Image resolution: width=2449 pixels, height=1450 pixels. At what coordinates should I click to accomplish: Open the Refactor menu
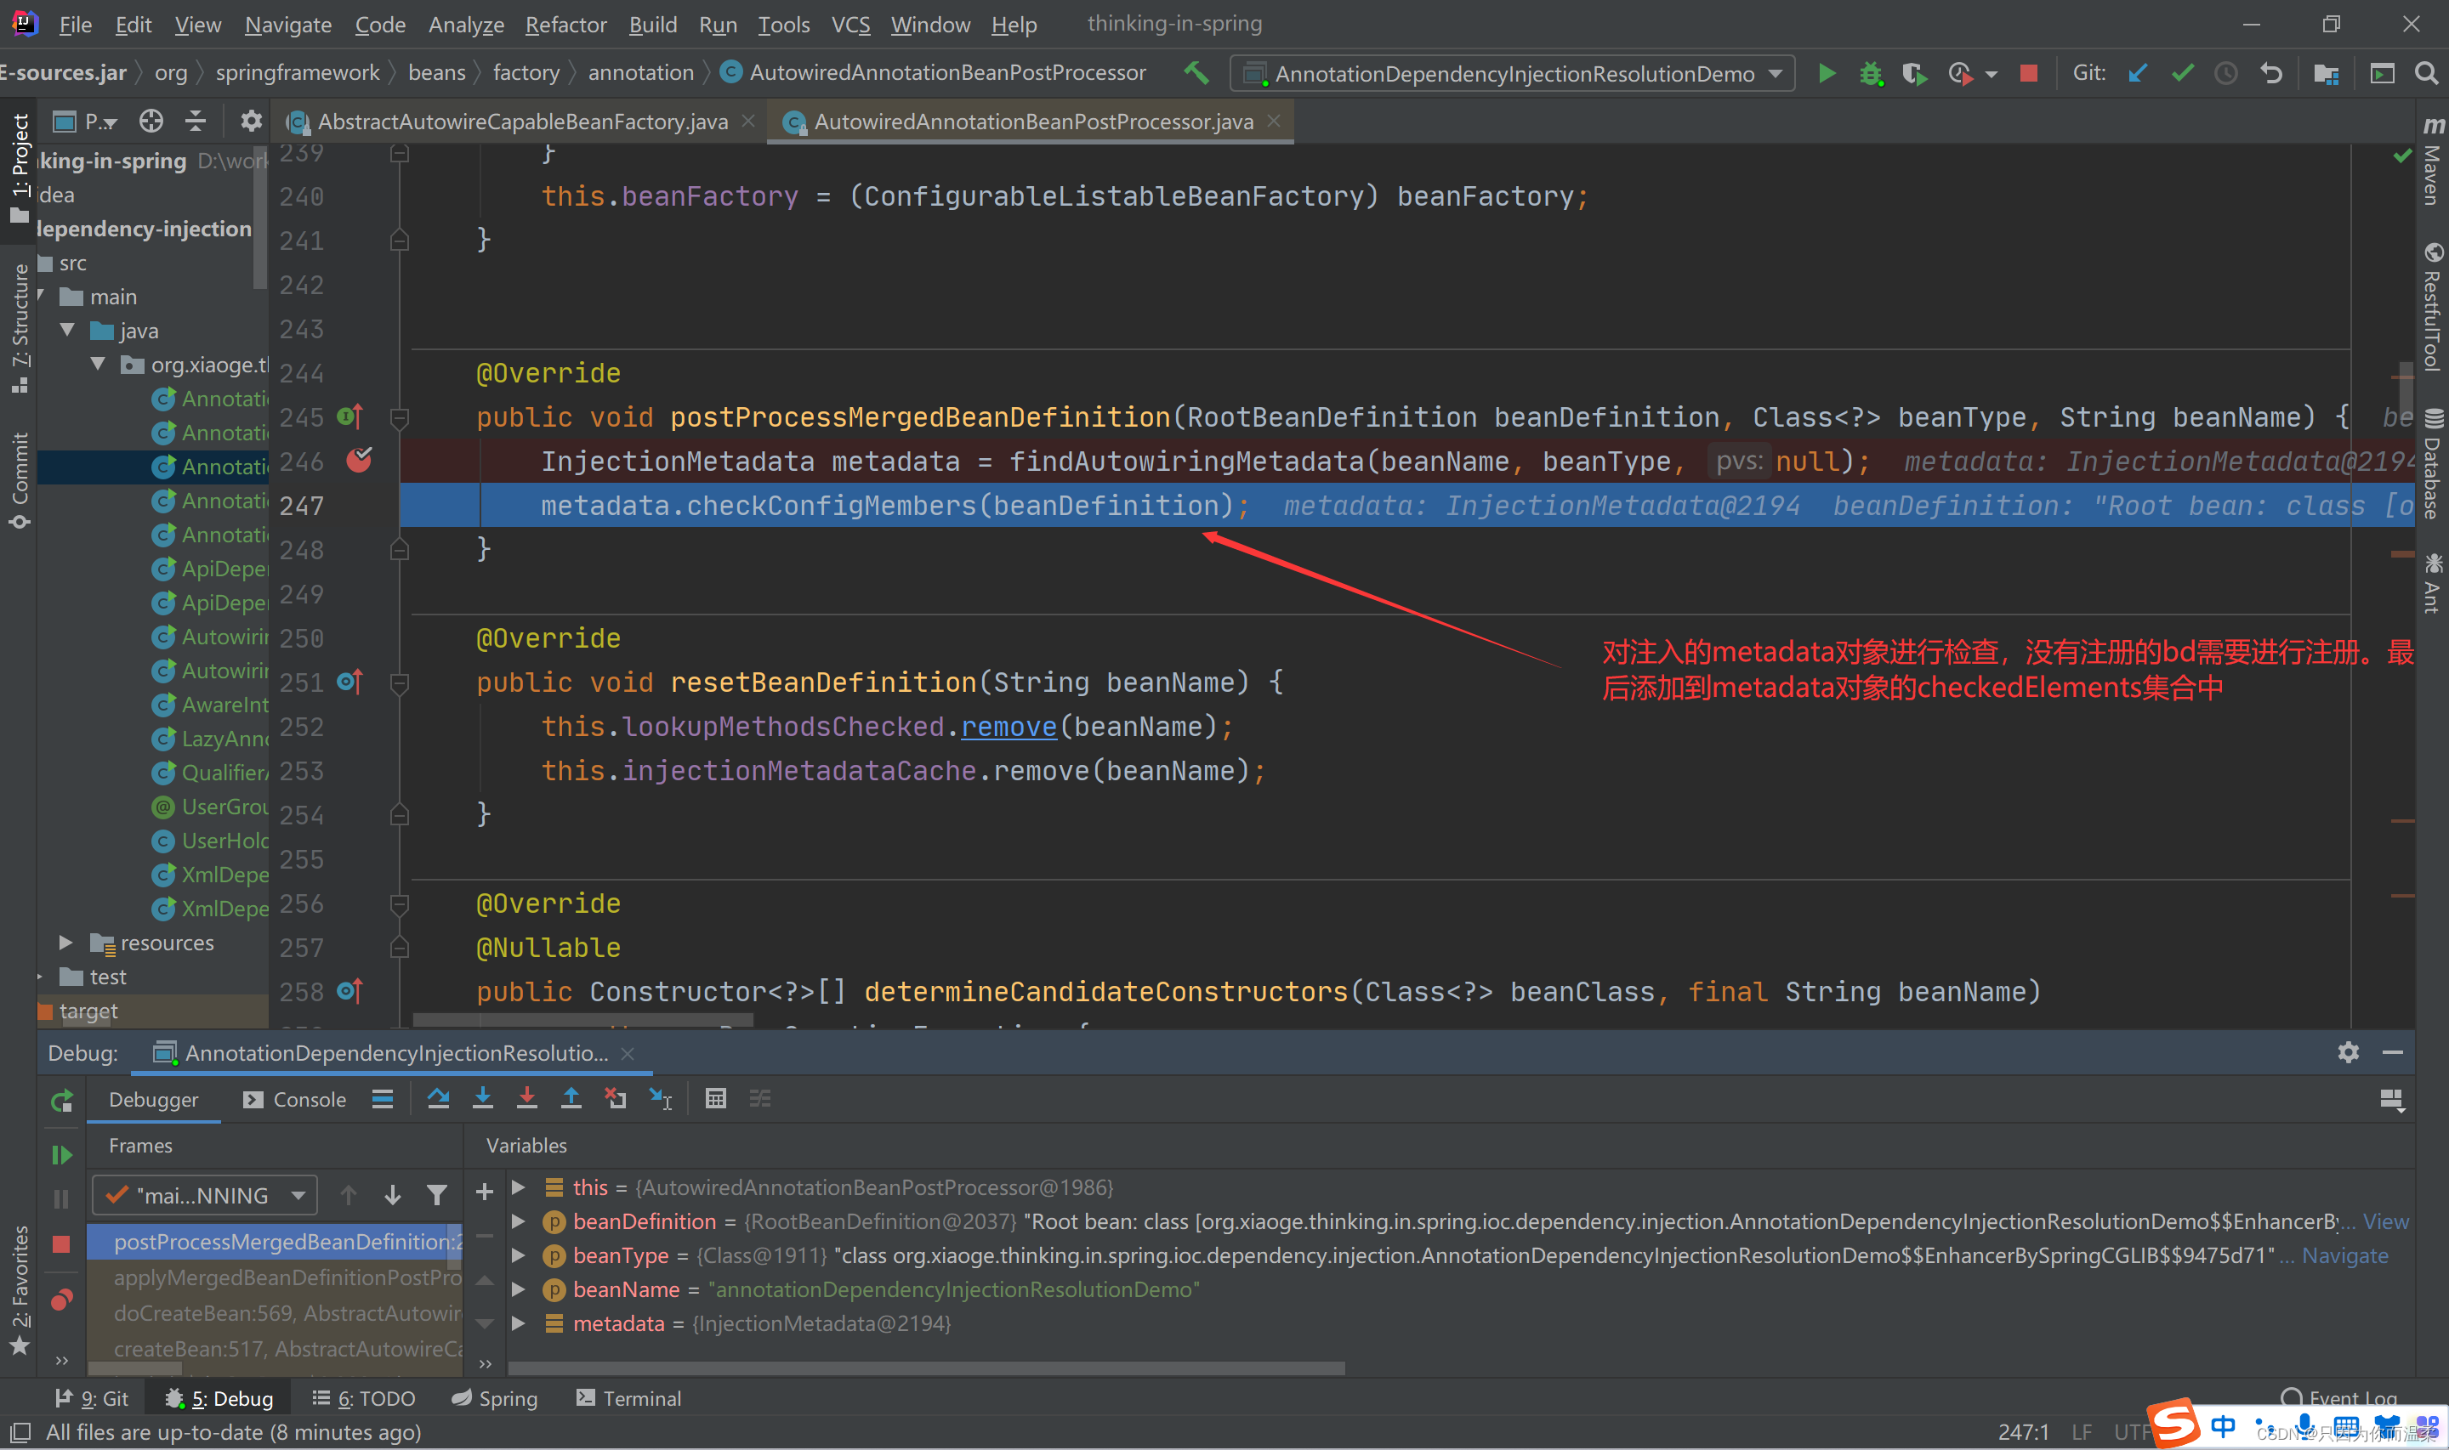[565, 25]
